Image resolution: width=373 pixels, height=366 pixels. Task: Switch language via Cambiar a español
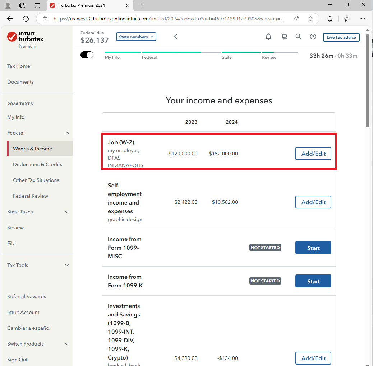click(29, 328)
